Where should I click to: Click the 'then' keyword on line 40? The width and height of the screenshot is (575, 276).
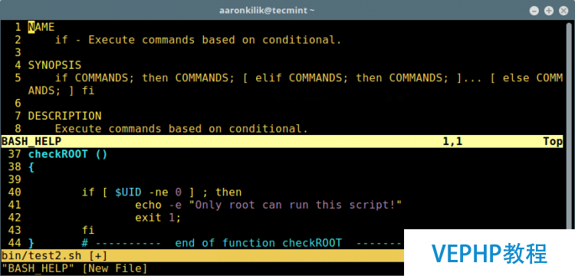pyautogui.click(x=228, y=192)
